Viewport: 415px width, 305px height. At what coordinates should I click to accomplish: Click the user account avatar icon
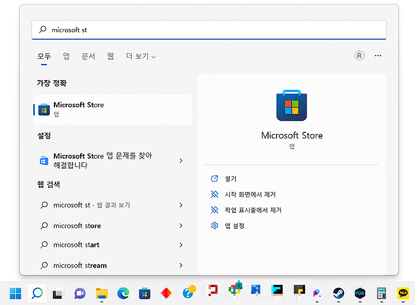tap(359, 56)
